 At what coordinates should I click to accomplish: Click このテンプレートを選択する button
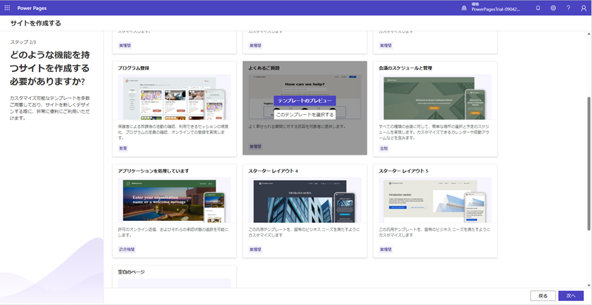305,114
